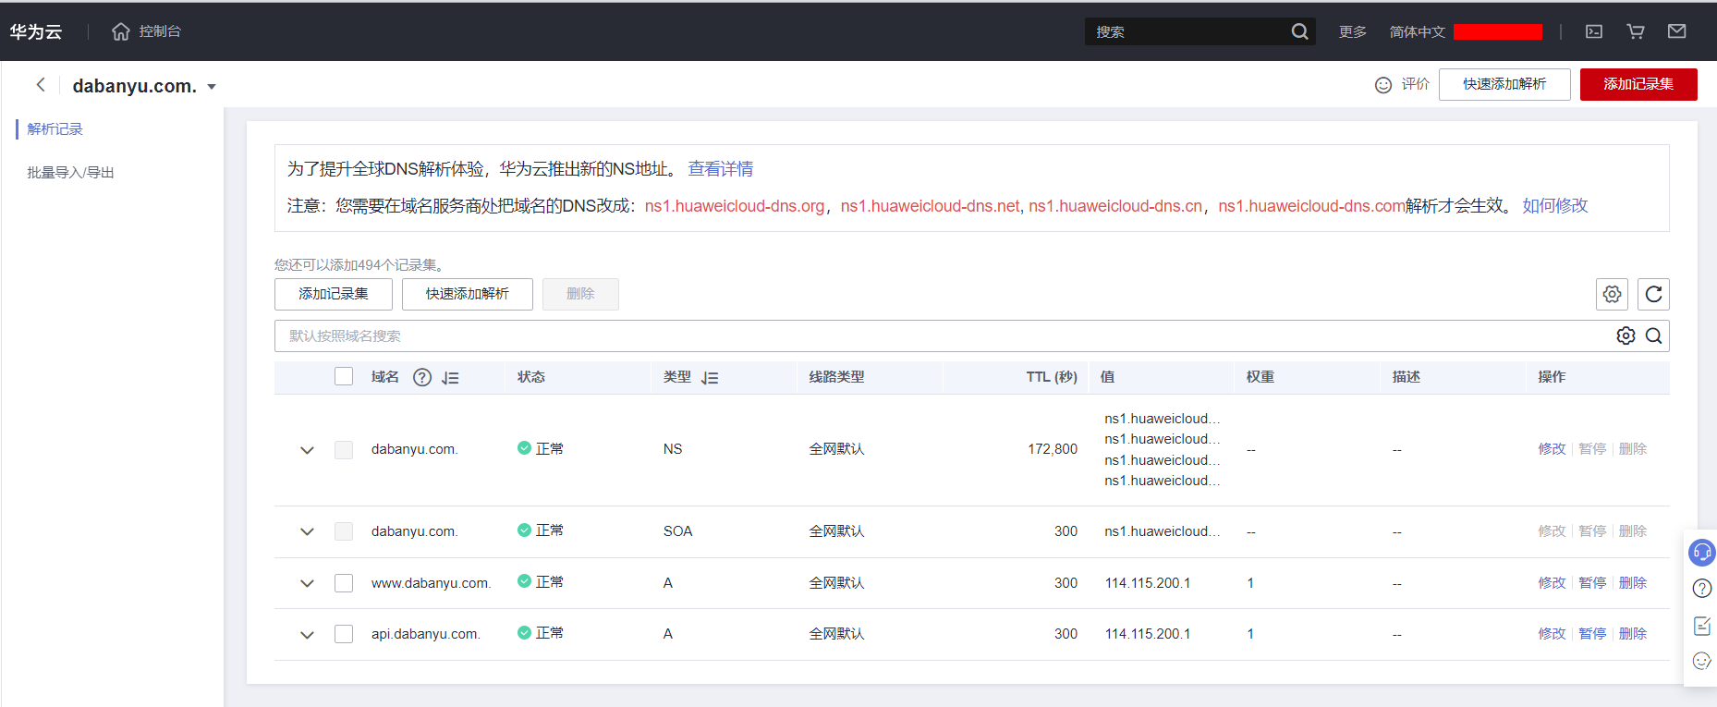Image resolution: width=1717 pixels, height=707 pixels.
Task: Click the 华为云 logo
Action: 36,31
